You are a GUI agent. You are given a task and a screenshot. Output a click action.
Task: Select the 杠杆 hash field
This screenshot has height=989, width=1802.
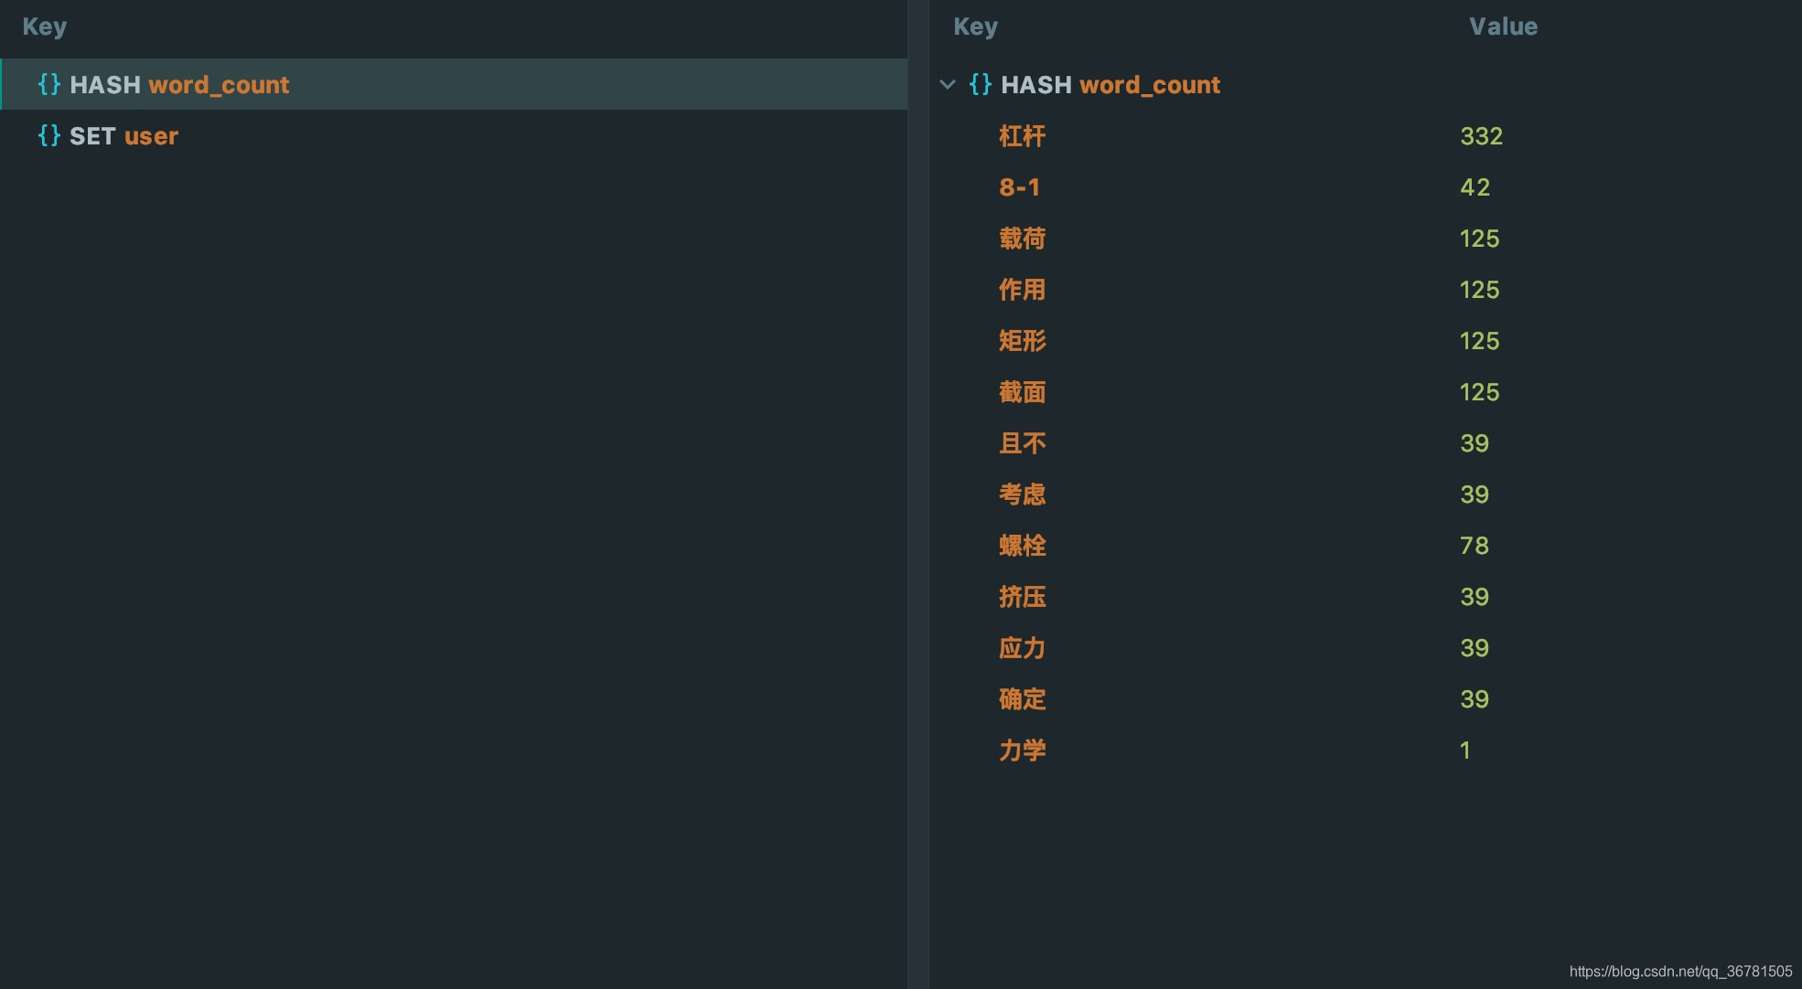click(x=1022, y=136)
